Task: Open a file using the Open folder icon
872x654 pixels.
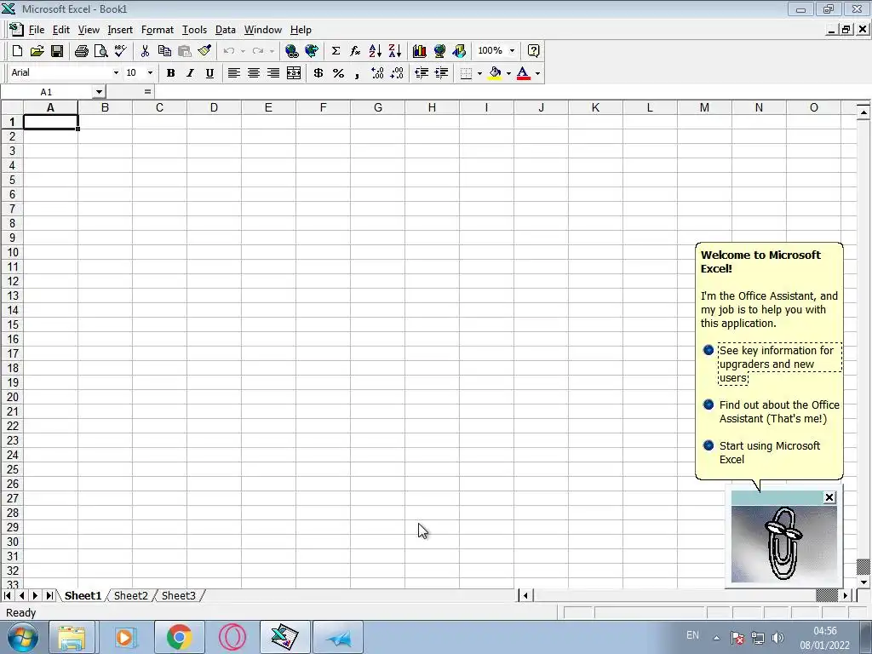Action: click(x=37, y=51)
